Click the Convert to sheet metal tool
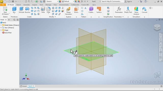This screenshot has width=163, height=91. point(144,10)
